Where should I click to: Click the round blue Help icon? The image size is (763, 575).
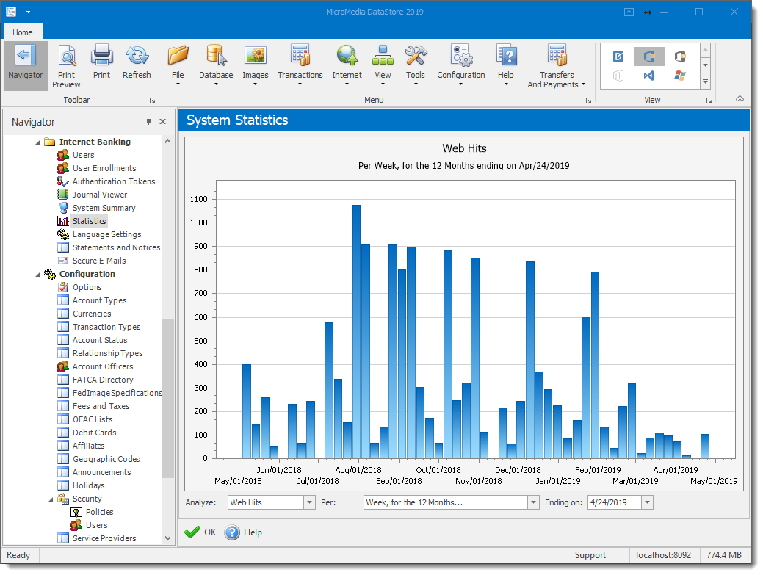coord(232,532)
